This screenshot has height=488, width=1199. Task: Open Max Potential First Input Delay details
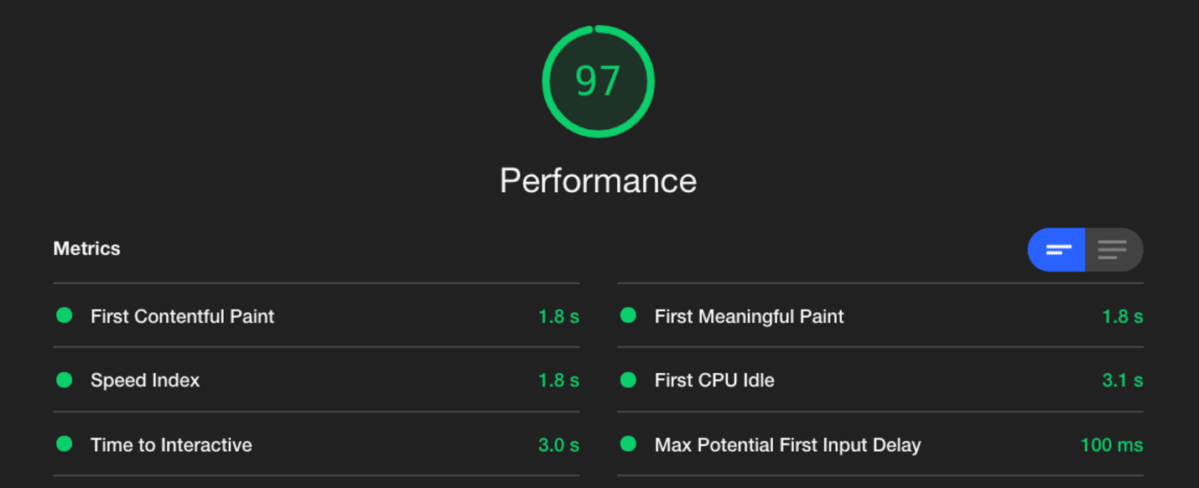pos(880,444)
